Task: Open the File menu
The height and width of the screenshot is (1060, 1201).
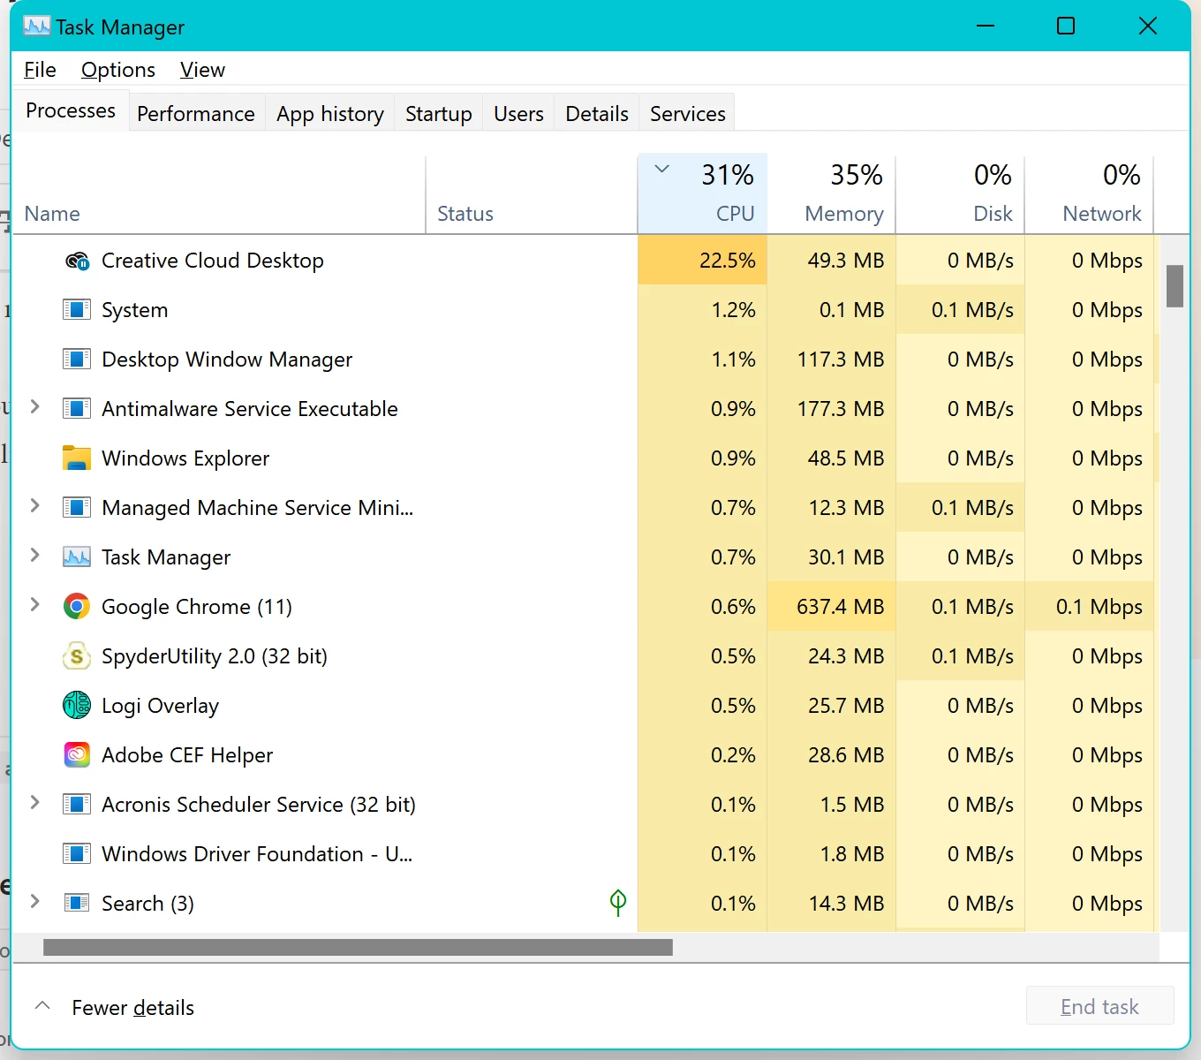Action: pos(41,70)
